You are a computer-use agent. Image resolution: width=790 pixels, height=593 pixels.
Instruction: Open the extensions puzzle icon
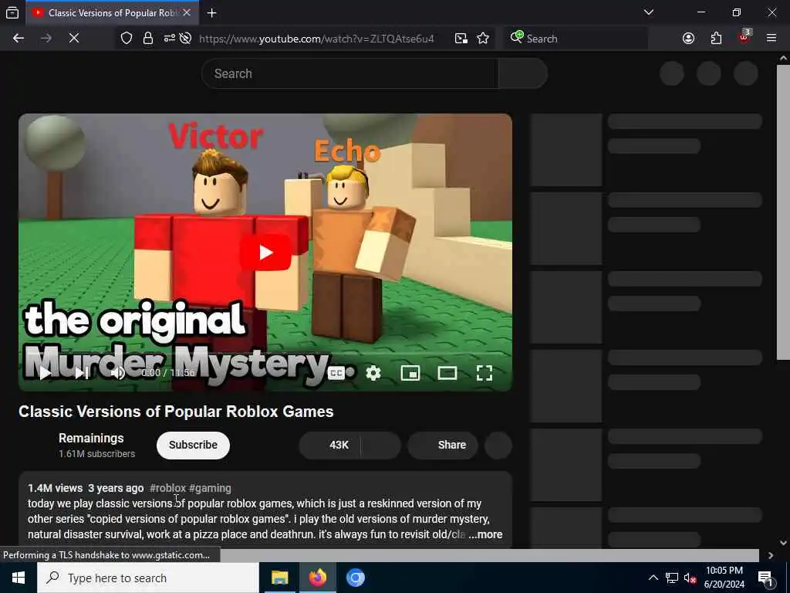point(716,39)
